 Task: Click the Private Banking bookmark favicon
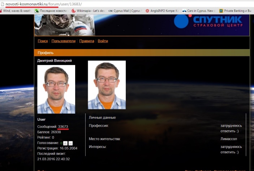(221, 11)
